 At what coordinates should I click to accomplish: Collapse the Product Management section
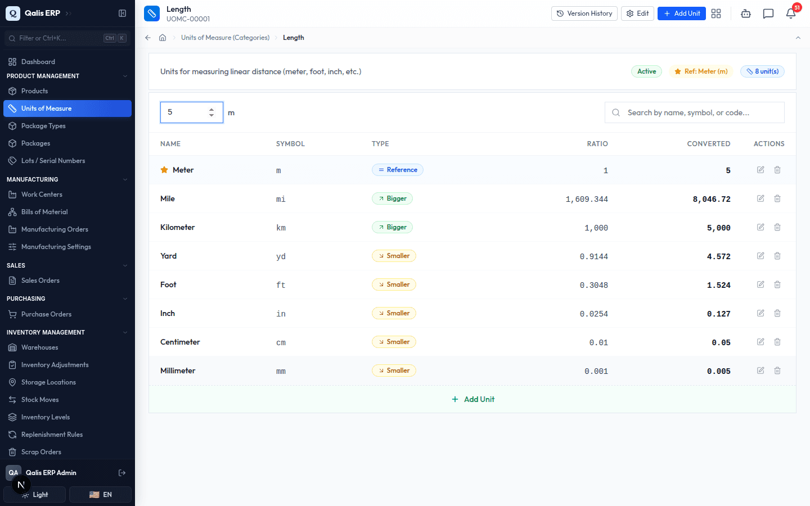click(x=125, y=76)
